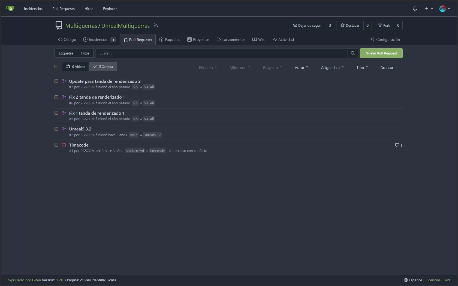
Task: Tick the checkbox for Update para tanda de renderizado 2
Action: click(56, 81)
